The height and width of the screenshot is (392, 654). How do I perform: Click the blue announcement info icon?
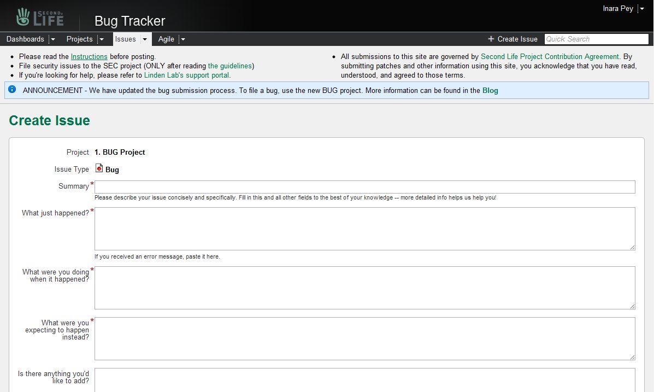tap(12, 89)
